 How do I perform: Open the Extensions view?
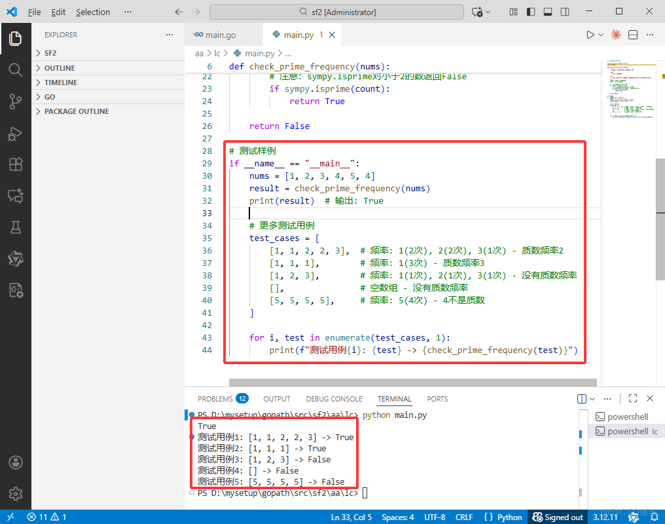click(x=15, y=164)
